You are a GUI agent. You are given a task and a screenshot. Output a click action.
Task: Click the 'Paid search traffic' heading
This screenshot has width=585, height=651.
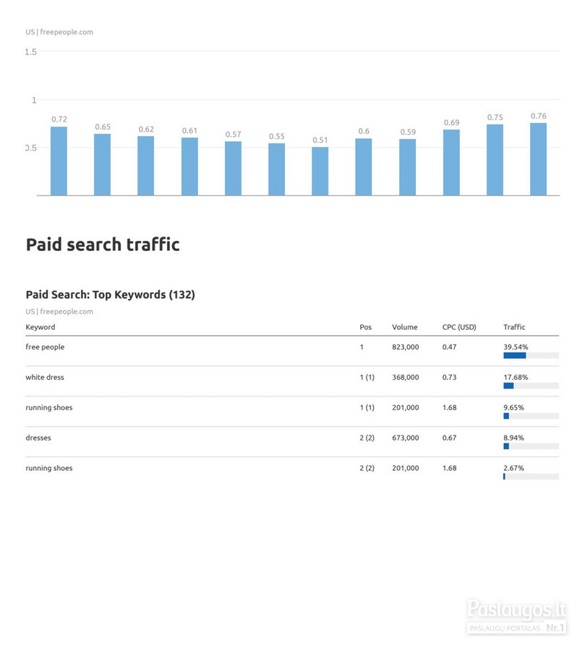point(103,244)
